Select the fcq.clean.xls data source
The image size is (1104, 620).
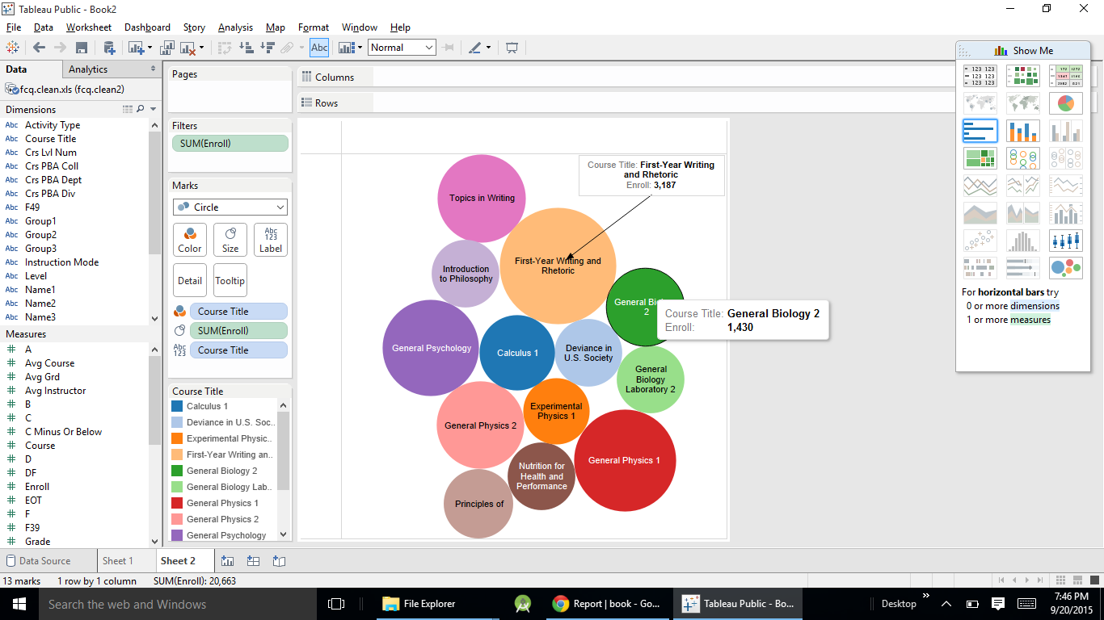pyautogui.click(x=72, y=90)
